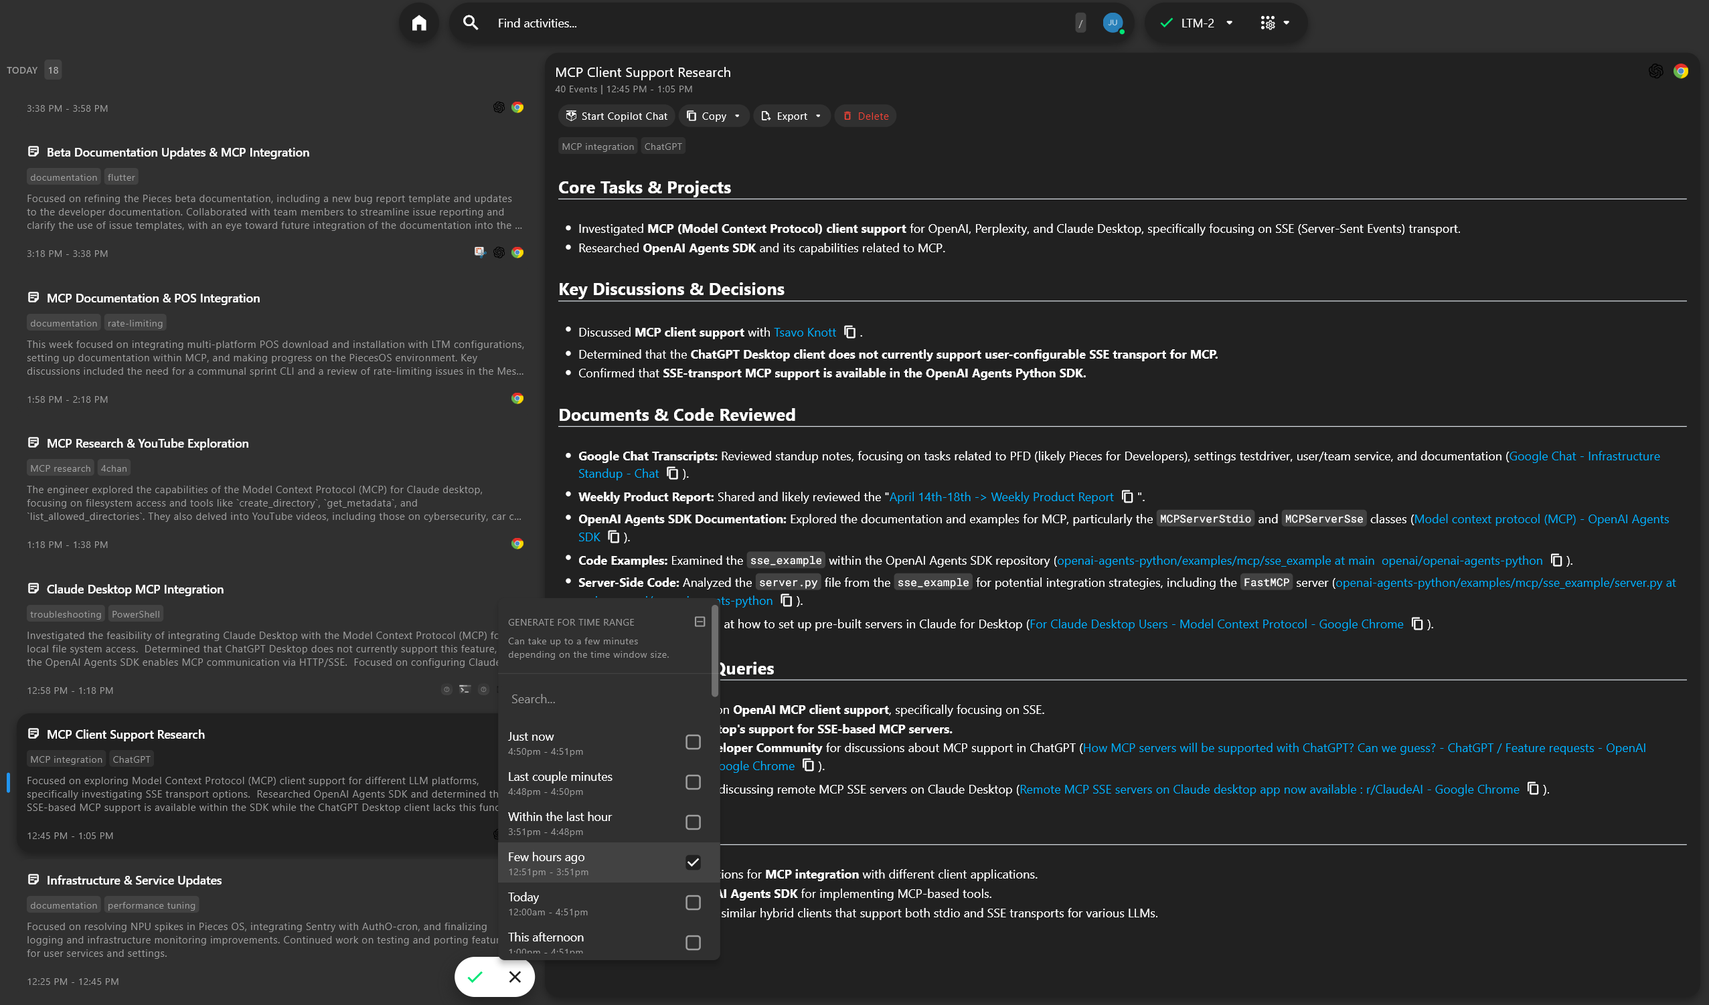Check Within the last hour range

692,822
